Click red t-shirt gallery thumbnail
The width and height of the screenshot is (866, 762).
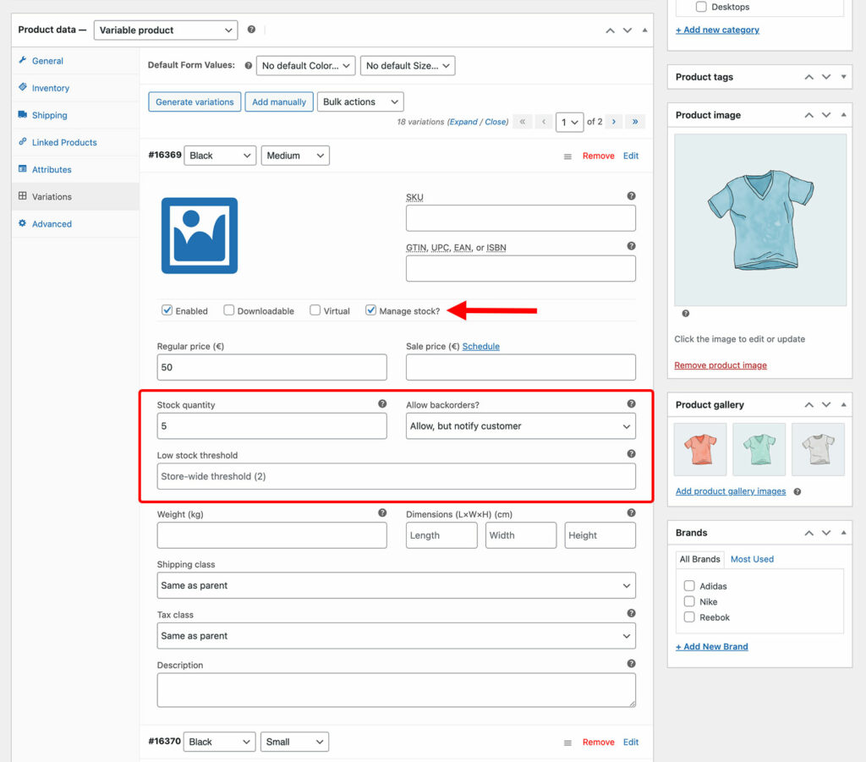pos(700,449)
